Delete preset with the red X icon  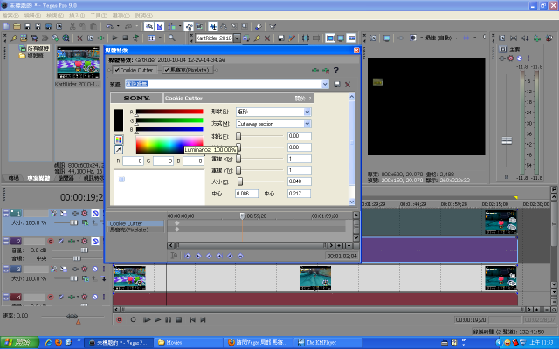(348, 85)
